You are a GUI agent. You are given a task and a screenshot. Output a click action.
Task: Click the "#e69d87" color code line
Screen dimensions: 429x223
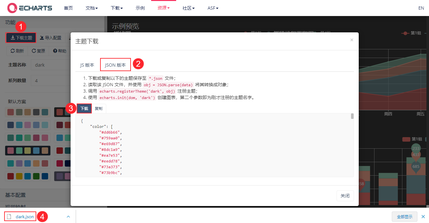click(111, 144)
